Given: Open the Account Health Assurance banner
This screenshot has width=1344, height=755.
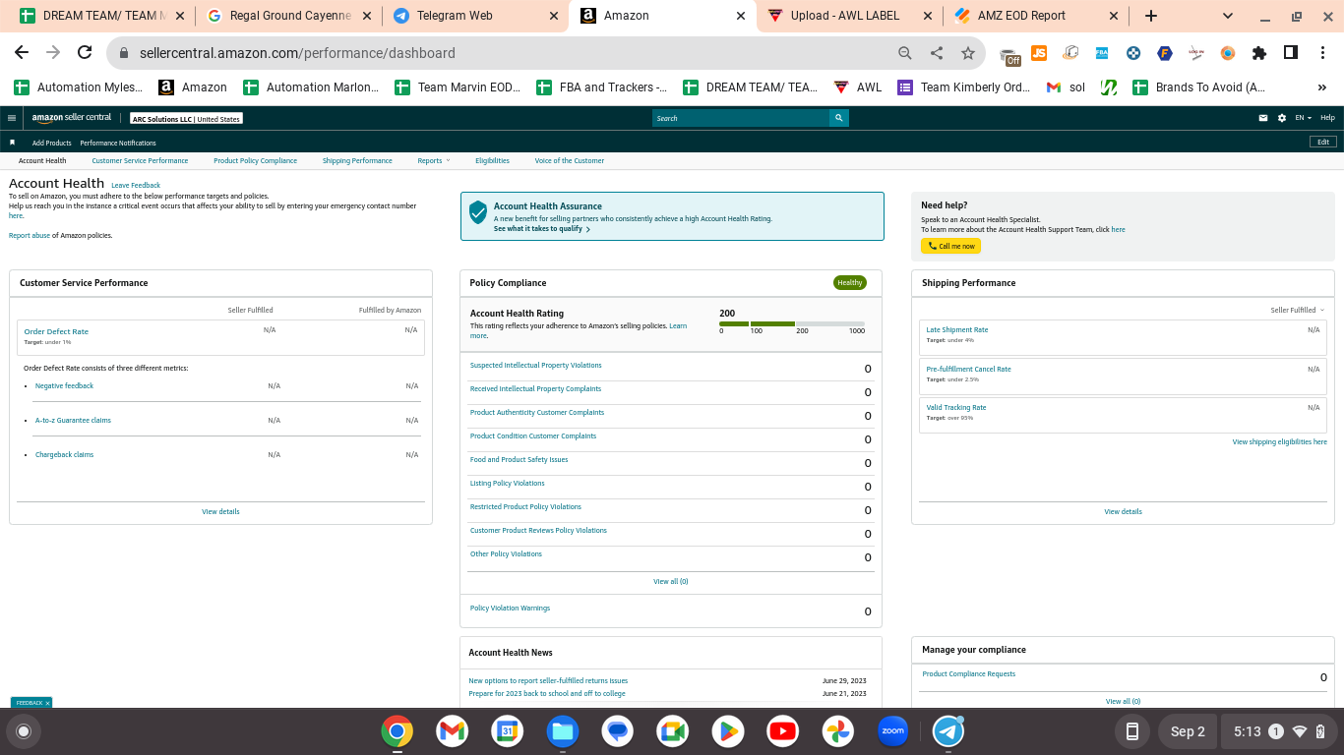Looking at the screenshot, I should [672, 216].
